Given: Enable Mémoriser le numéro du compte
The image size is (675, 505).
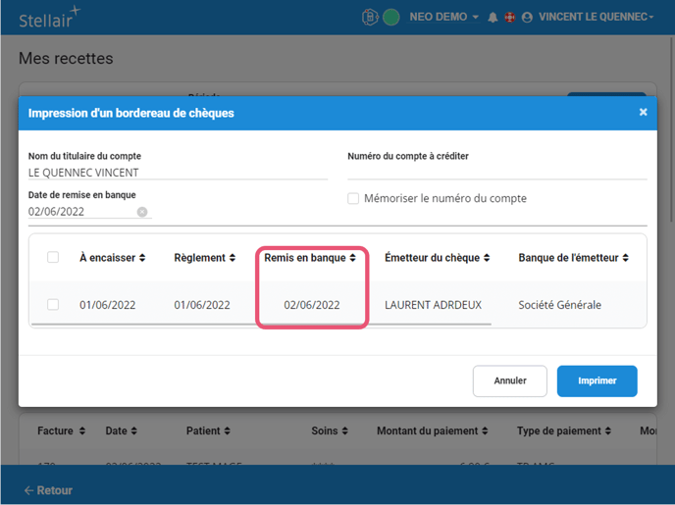Looking at the screenshot, I should [353, 198].
